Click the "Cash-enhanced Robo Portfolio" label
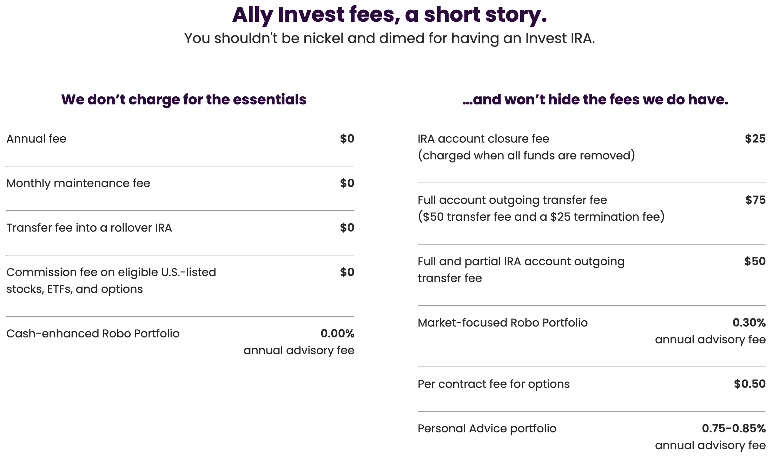This screenshot has width=773, height=459. 93,334
